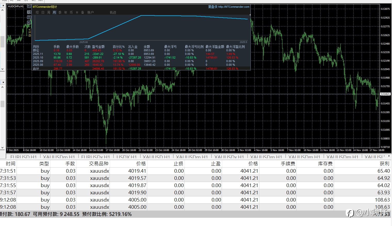Switch to the USDX,H1 chart tab
The height and width of the screenshot is (226, 392).
point(127,157)
